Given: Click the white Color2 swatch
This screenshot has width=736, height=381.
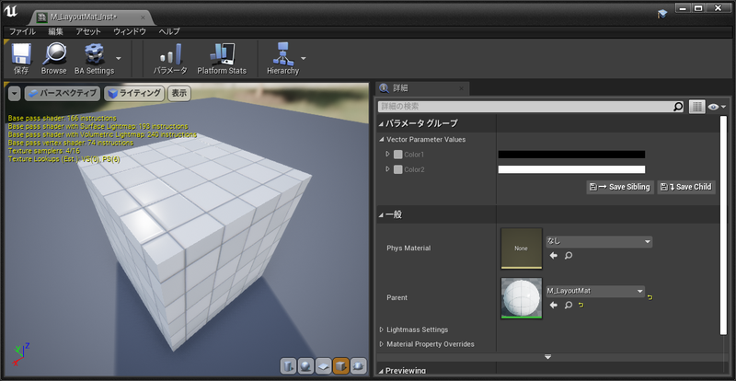Looking at the screenshot, I should point(571,169).
